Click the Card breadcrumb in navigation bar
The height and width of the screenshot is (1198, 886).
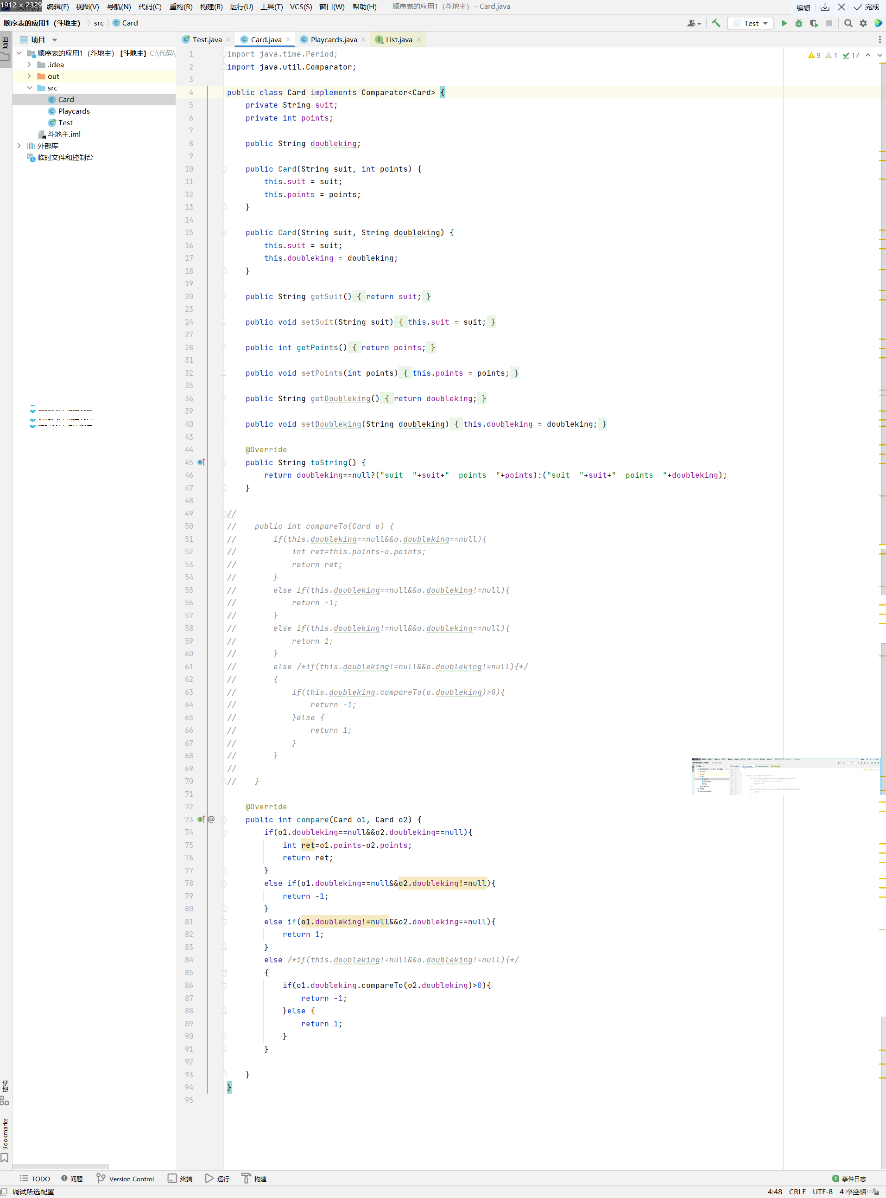[125, 23]
